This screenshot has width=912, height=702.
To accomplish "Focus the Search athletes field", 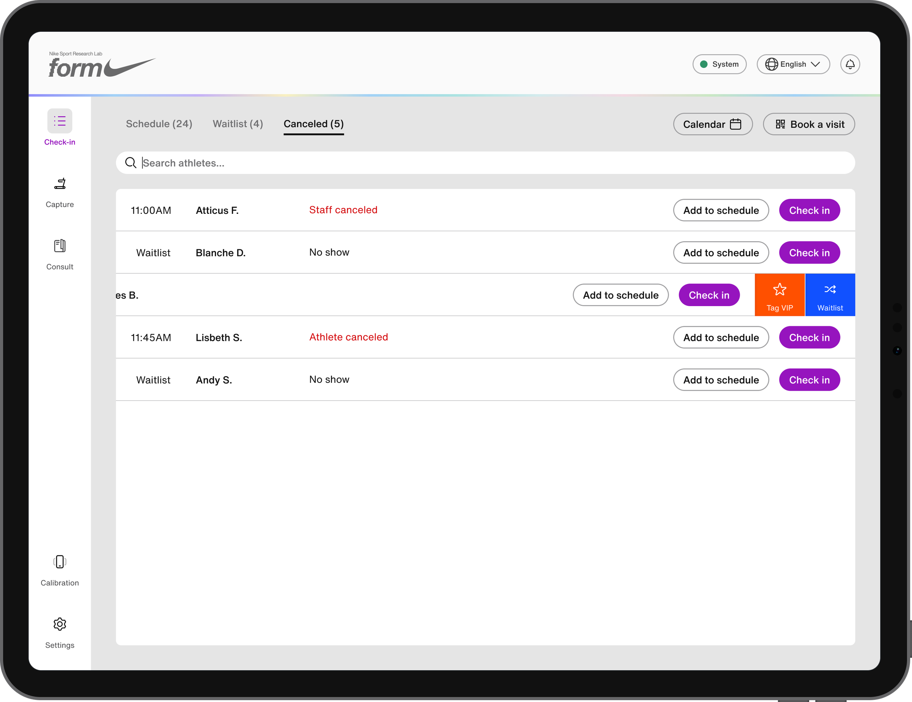I will [x=485, y=163].
